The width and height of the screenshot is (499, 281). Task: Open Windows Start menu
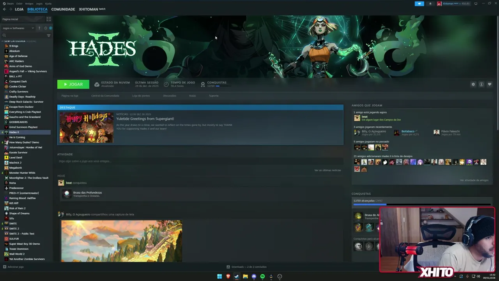pos(219,276)
